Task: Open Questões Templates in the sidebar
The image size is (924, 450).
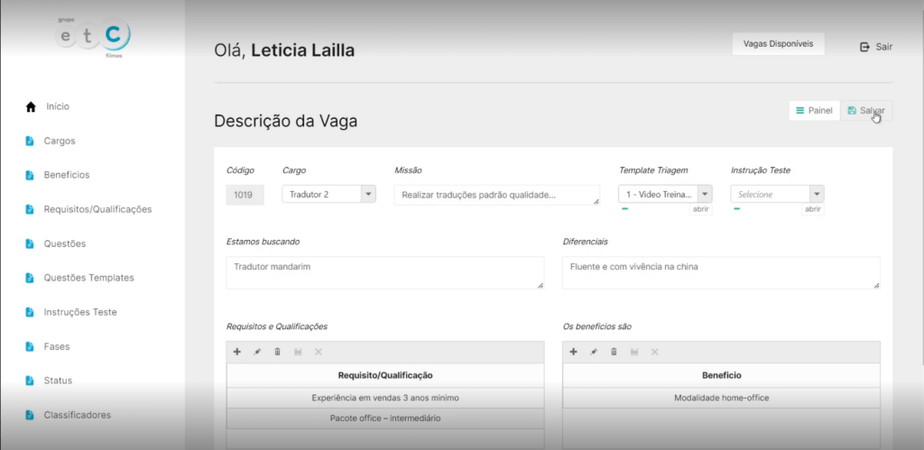Action: click(88, 278)
